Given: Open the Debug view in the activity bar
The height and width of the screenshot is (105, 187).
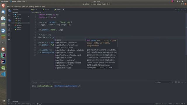Looking at the screenshot, I should 9,25.
